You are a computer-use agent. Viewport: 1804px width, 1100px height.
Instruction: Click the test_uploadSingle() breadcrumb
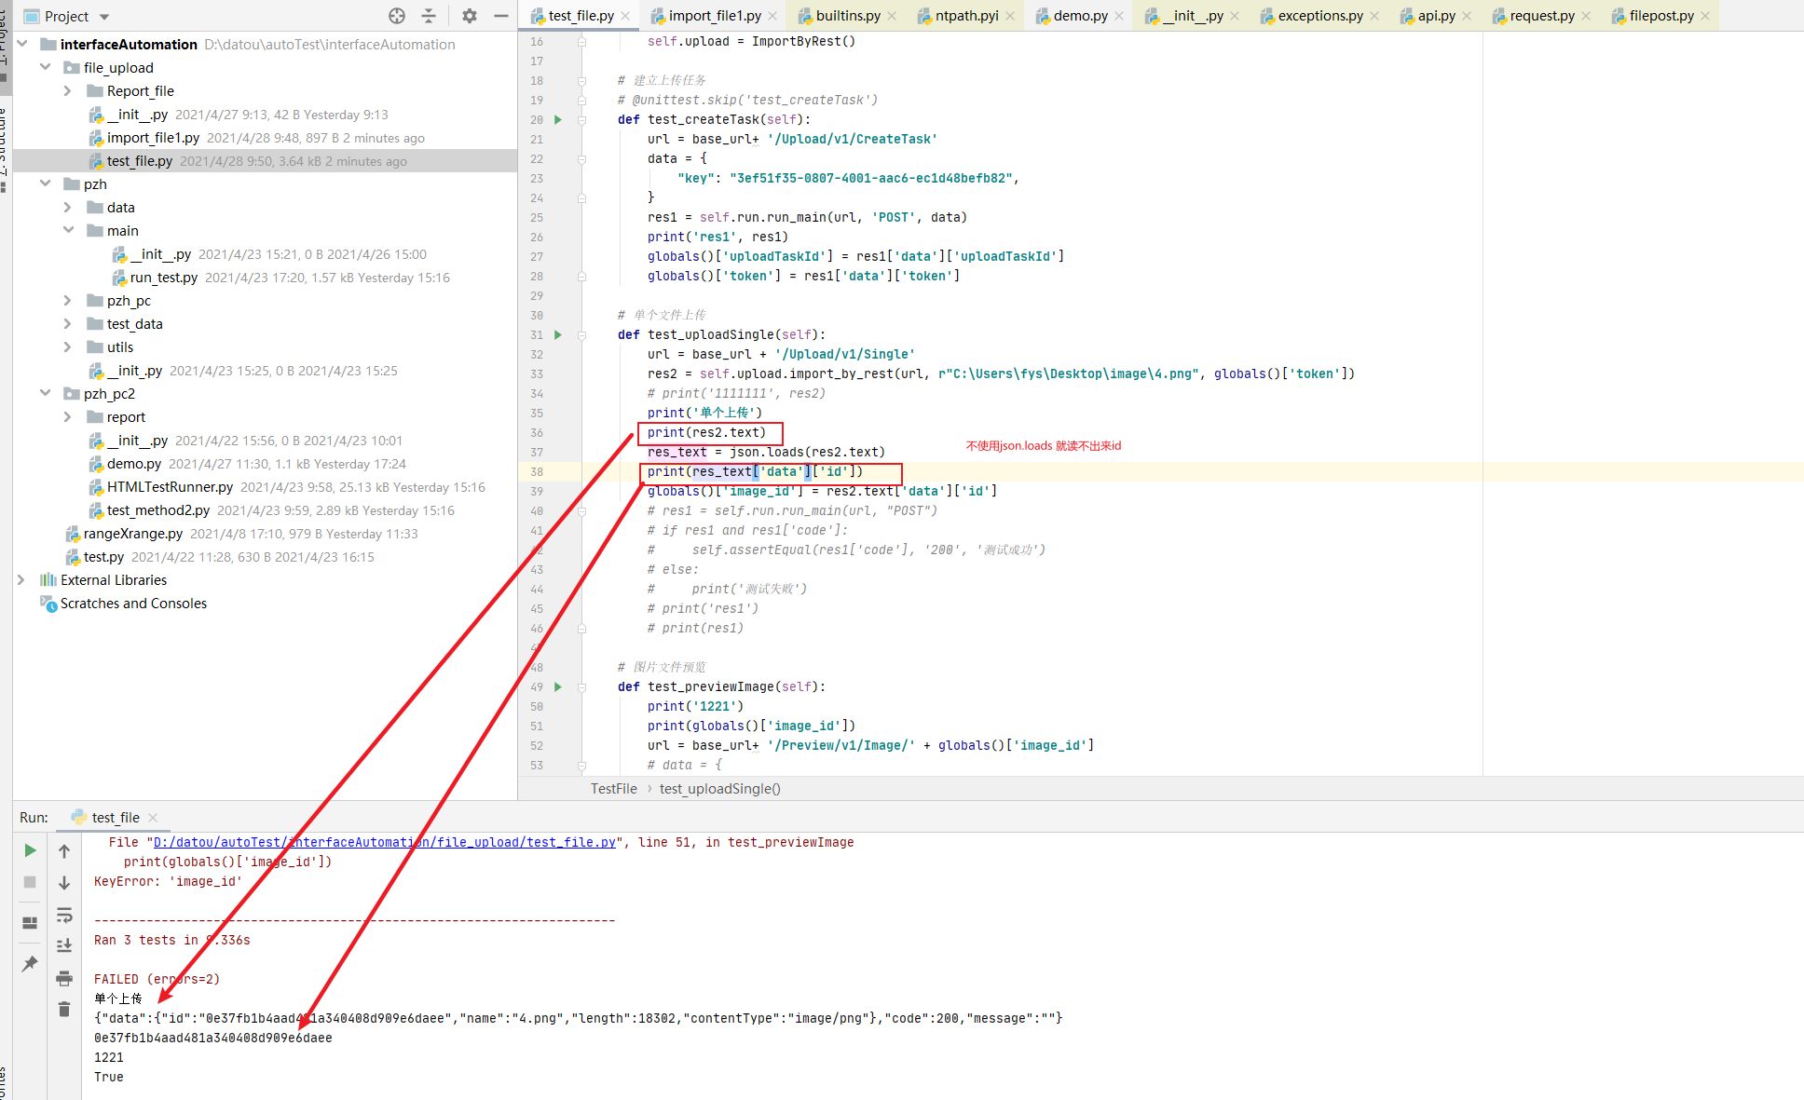point(719,788)
